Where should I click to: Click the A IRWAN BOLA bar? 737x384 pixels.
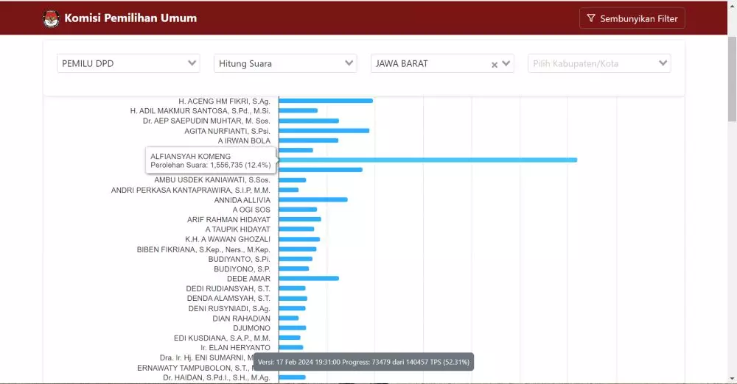pos(309,140)
